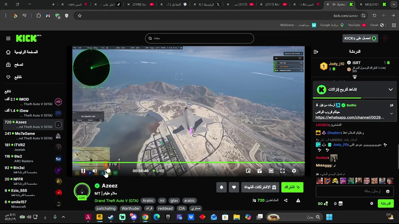
Task: Open chat settings gear icon
Action: pos(372,203)
